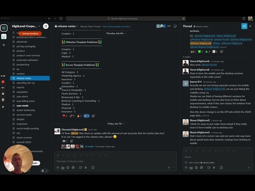The image size is (255, 191).
Task: Click the add workspace plus icon
Action: tap(4, 45)
